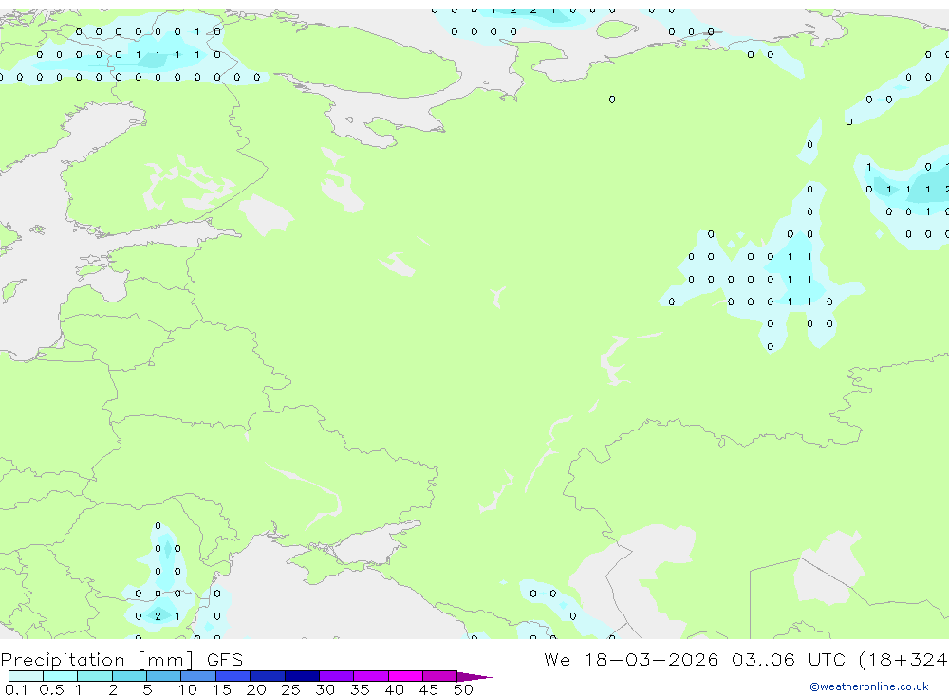949x695 pixels.
Task: Select the 30–35 mm purple legend swatch
Action: 337,676
